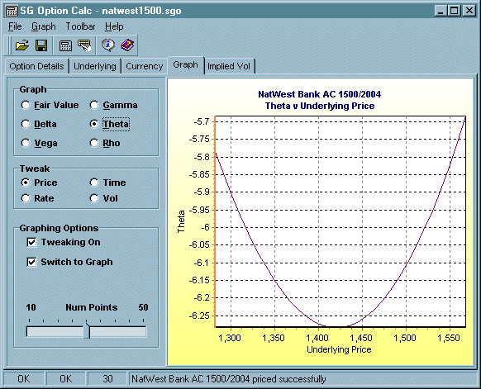Click the orange vertical marker line on chart
Screen dimensions: 481x389
point(215,221)
